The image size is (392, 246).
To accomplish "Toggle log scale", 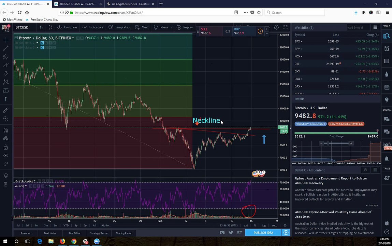I will pyautogui.click(x=264, y=225).
